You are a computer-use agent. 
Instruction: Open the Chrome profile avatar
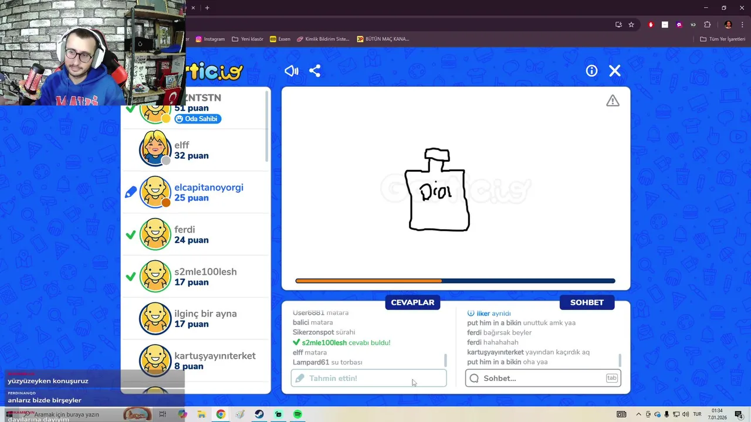coord(728,25)
